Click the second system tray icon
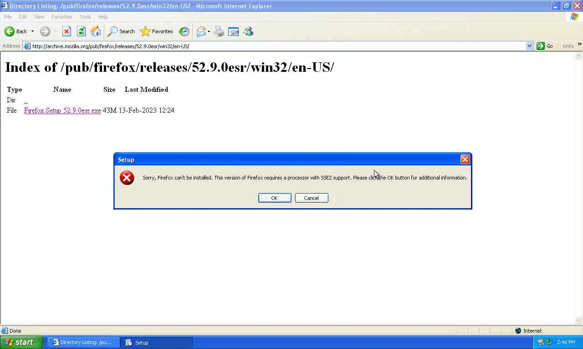The height and width of the screenshot is (349, 583). [549, 342]
